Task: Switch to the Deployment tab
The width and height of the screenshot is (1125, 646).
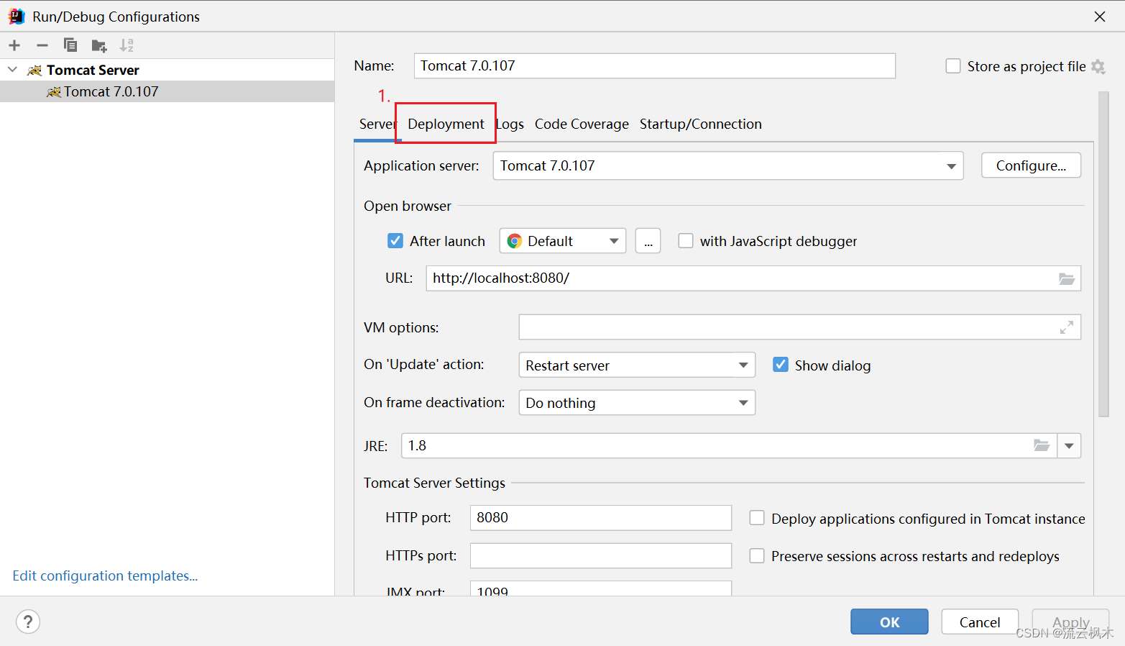Action: (x=446, y=124)
